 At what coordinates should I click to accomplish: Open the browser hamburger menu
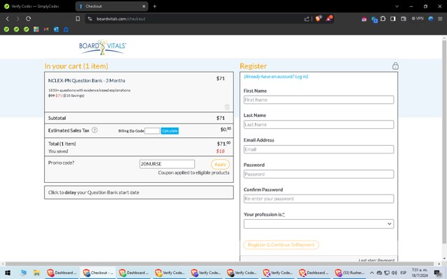coord(441,19)
